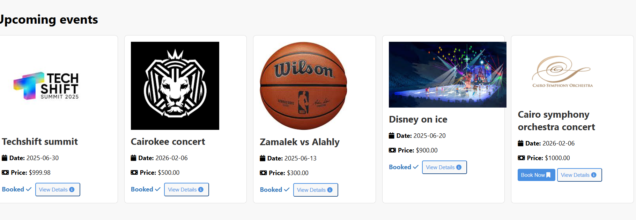636x220 pixels.
Task: Click Booked checkmark on Zamalek vs Alahly
Action: point(287,190)
